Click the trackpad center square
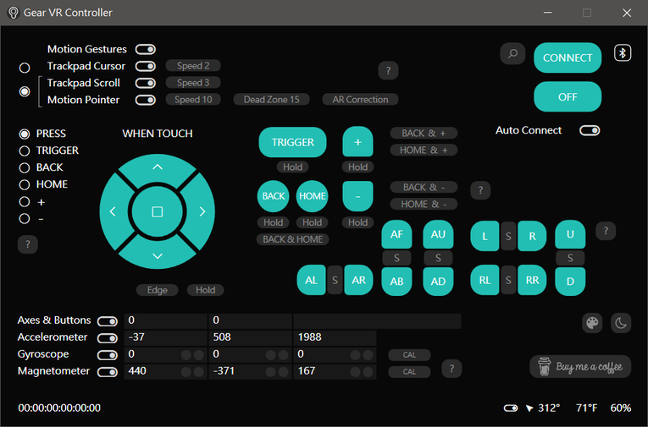The height and width of the screenshot is (427, 648). (157, 211)
